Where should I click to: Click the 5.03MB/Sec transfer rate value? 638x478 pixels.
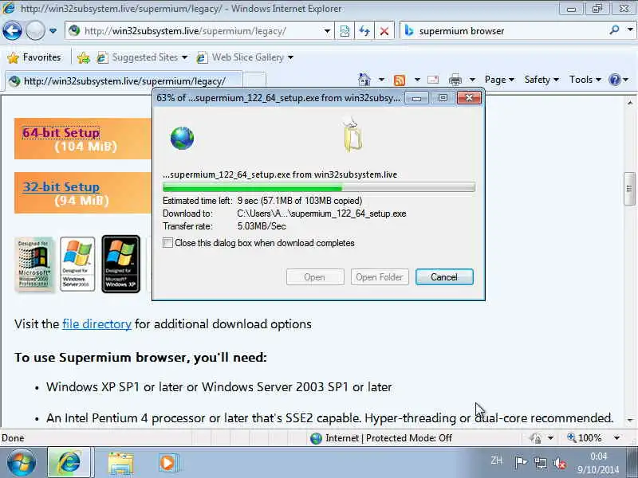[262, 226]
